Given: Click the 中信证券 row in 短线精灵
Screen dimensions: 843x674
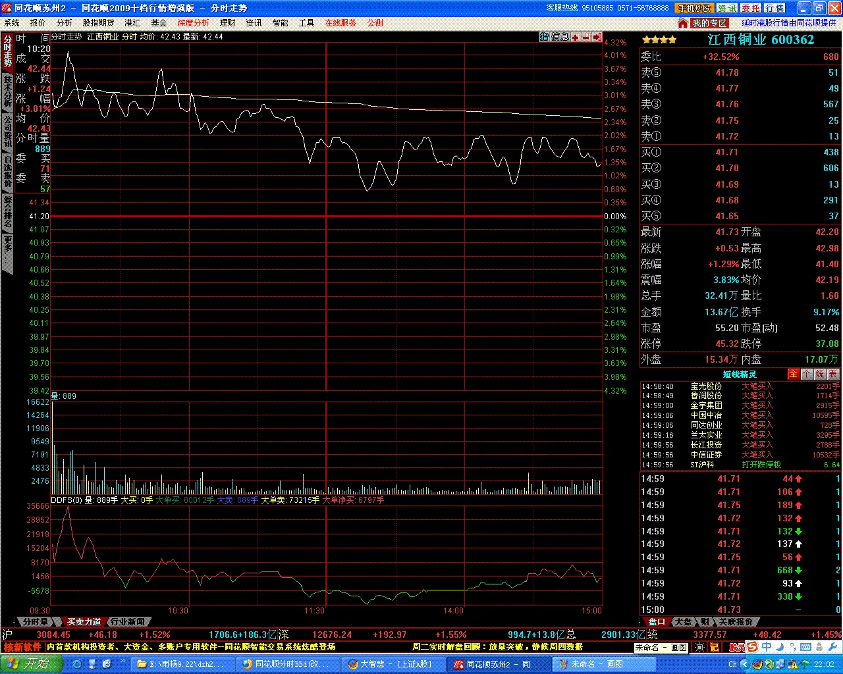Looking at the screenshot, I should coord(740,455).
